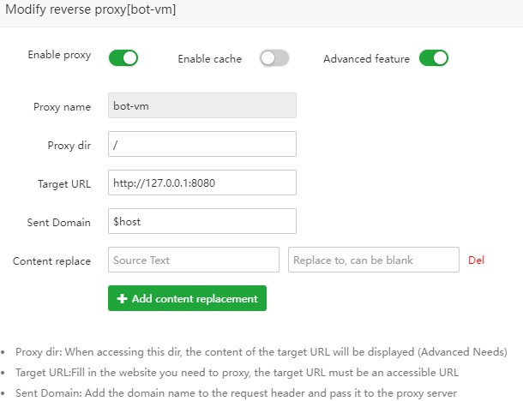Click the Advanced feature label text
523x401 pixels.
(366, 58)
